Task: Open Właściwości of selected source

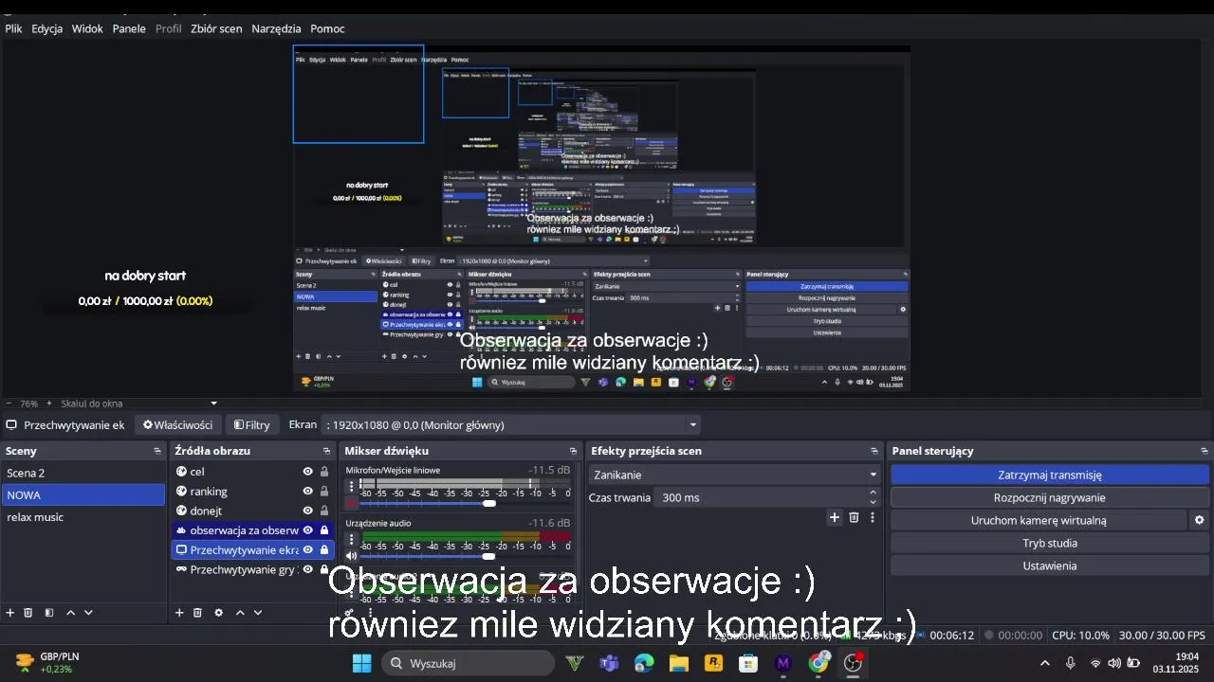Action: pyautogui.click(x=178, y=425)
